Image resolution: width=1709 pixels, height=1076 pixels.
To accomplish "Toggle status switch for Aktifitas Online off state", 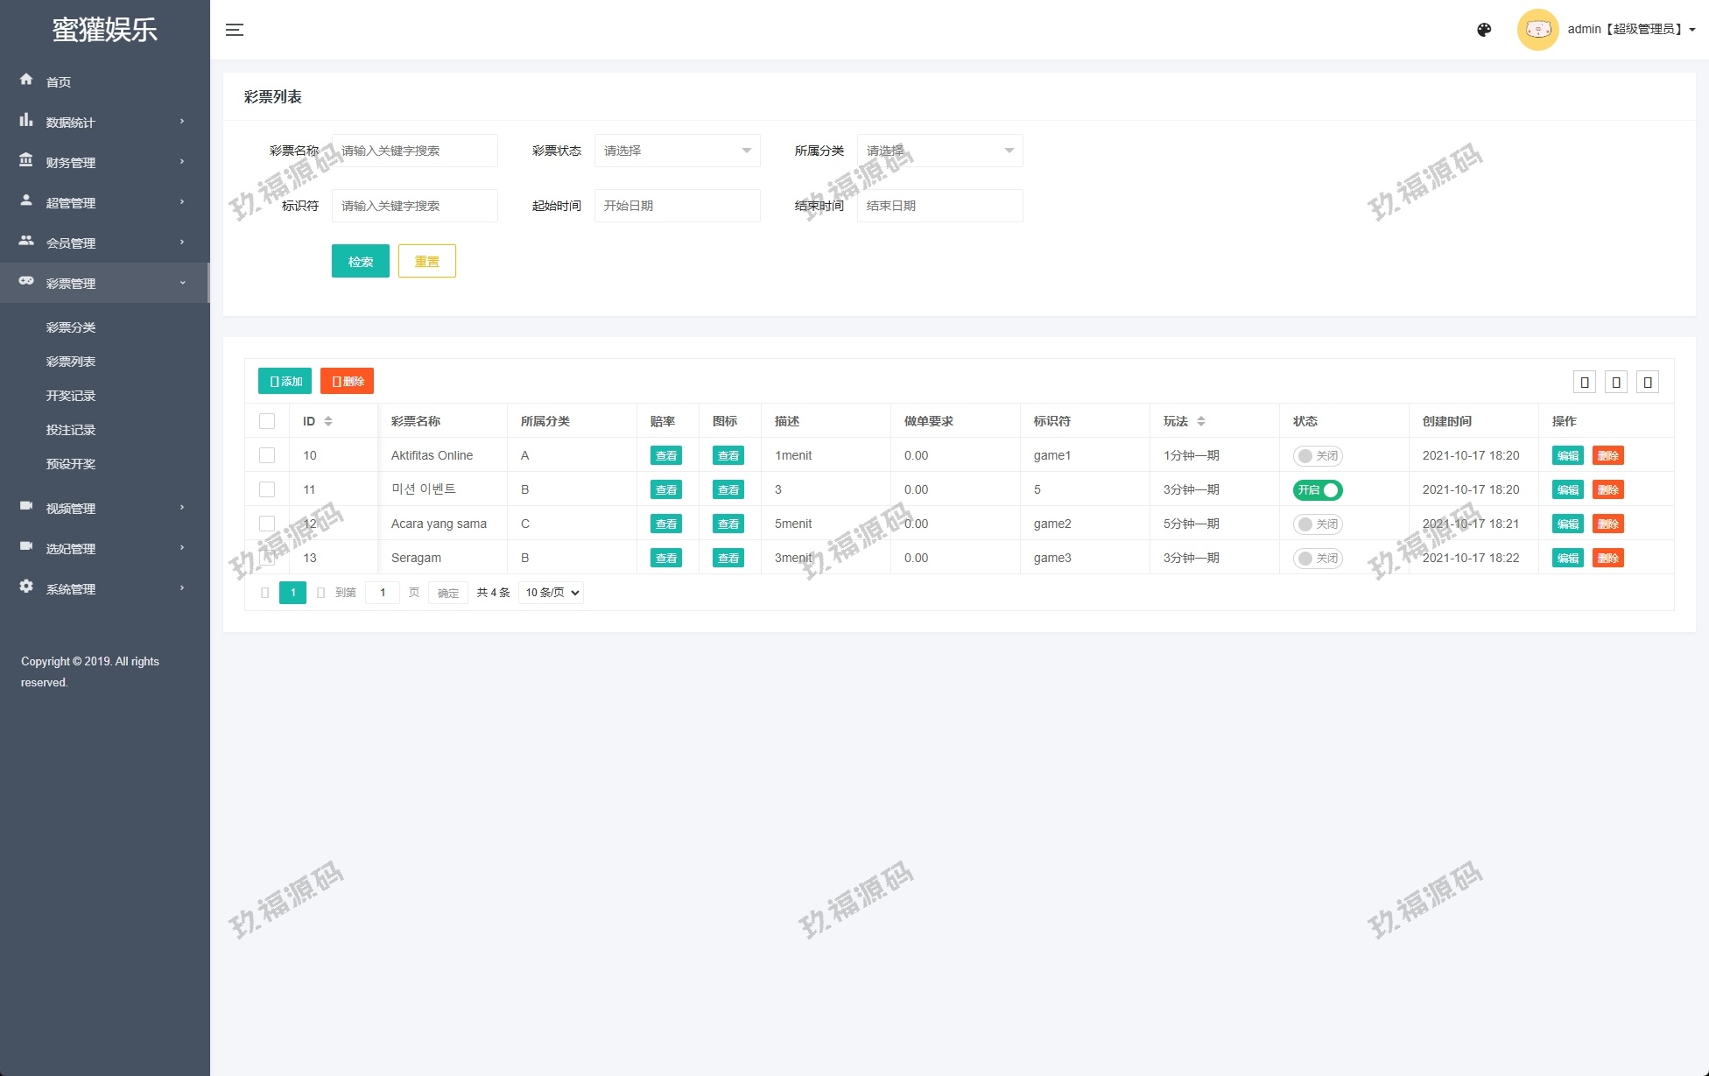I will click(1317, 456).
